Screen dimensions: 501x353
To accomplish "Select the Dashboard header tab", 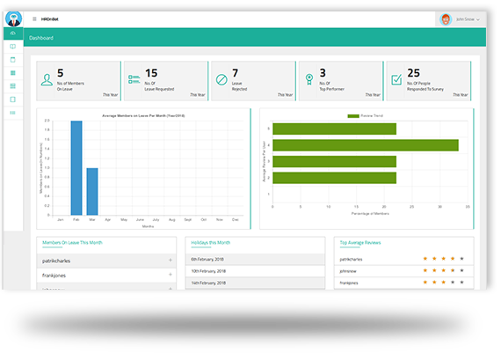I will [x=41, y=38].
